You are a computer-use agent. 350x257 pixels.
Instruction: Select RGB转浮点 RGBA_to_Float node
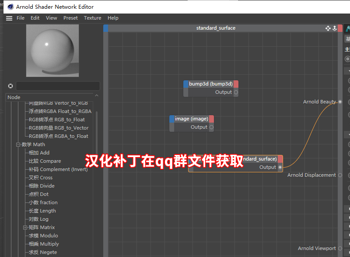pos(59,136)
